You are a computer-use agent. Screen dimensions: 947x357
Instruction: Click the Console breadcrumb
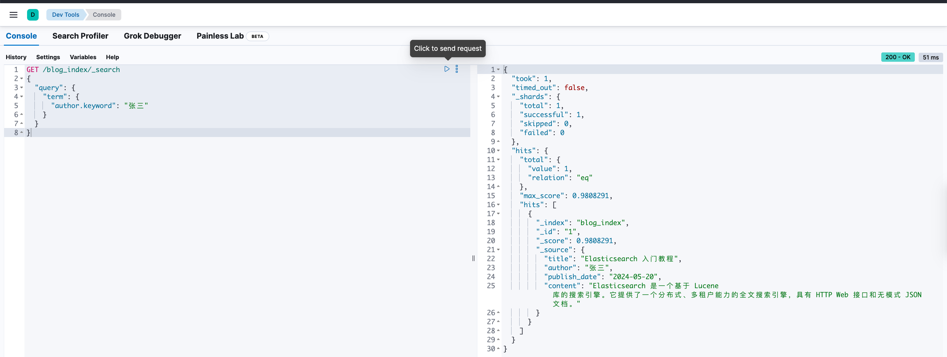(104, 15)
